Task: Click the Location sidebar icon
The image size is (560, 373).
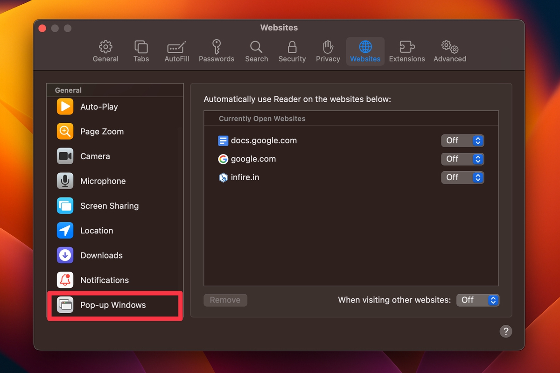Action: pos(64,230)
